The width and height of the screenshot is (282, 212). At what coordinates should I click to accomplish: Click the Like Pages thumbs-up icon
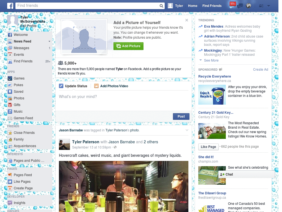10,182
